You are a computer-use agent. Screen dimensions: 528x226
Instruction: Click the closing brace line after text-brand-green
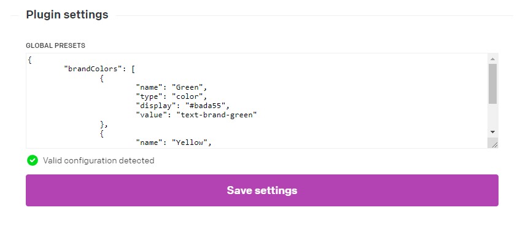(x=104, y=124)
